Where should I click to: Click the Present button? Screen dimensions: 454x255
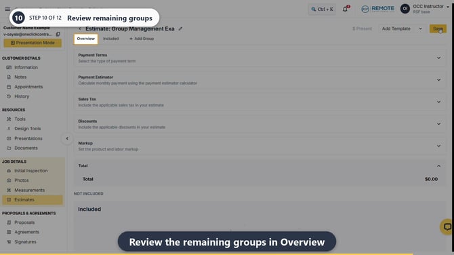(362, 28)
